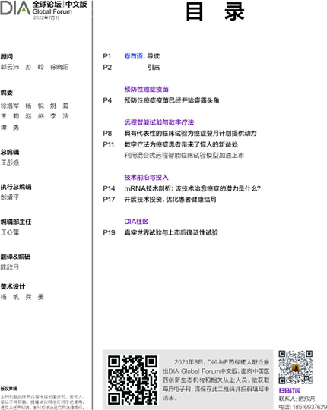This screenshot has width=327, height=410.
Task: Open the P11 数字疗法 article
Action: (181, 144)
